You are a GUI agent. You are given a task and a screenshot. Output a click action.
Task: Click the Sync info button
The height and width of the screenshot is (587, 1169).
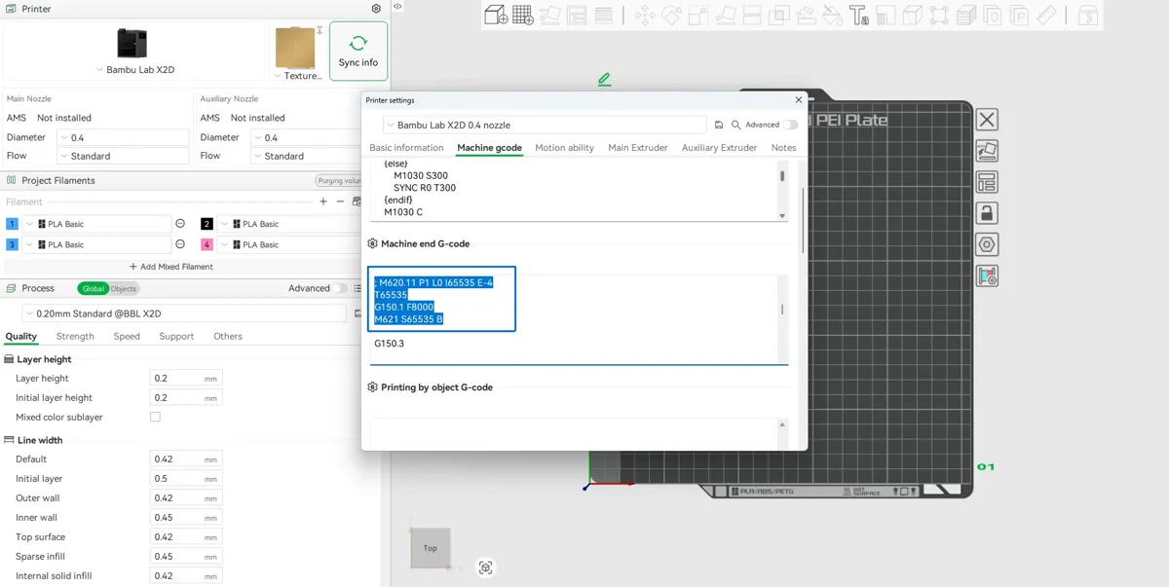358,51
